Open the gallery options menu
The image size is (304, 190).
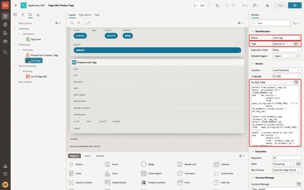[x=242, y=156]
